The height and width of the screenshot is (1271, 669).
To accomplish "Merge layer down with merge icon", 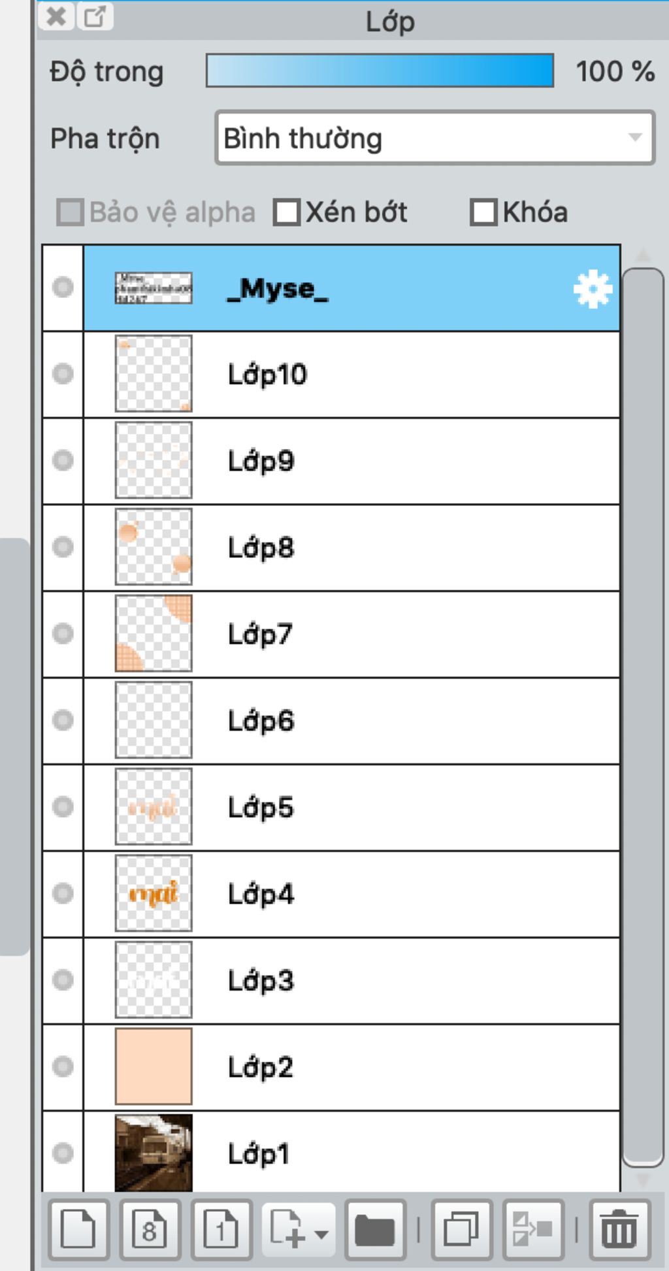I will [532, 1230].
